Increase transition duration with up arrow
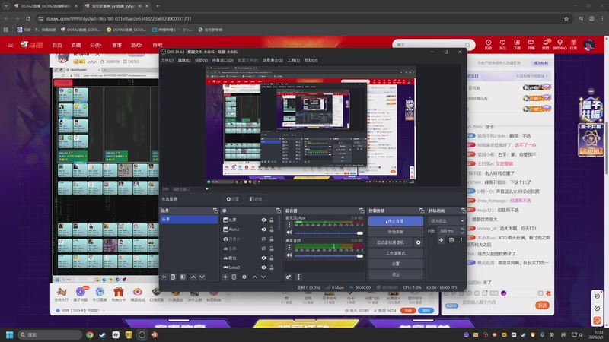Screen dimensions: 609x342 click(x=462, y=229)
